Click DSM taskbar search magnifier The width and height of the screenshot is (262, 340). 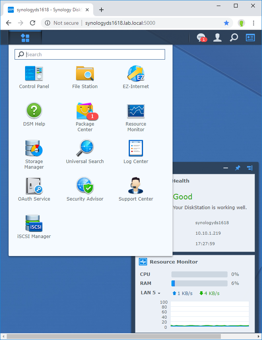pyautogui.click(x=234, y=37)
